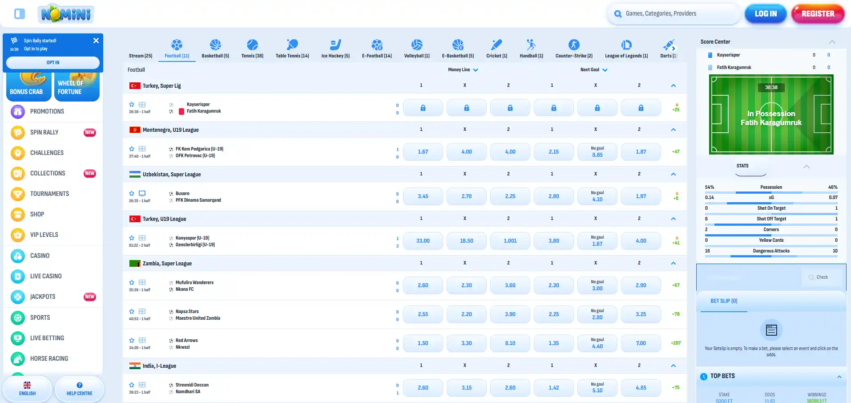Switch to the Handball (1) tab

pyautogui.click(x=531, y=49)
